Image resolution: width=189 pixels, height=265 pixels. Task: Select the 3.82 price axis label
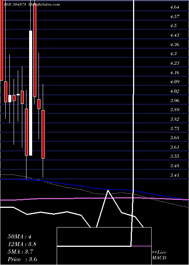click(x=175, y=119)
